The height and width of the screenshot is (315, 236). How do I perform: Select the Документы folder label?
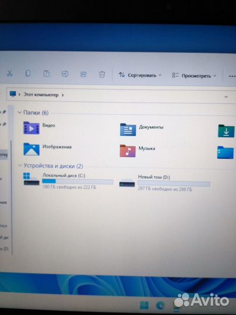click(151, 127)
